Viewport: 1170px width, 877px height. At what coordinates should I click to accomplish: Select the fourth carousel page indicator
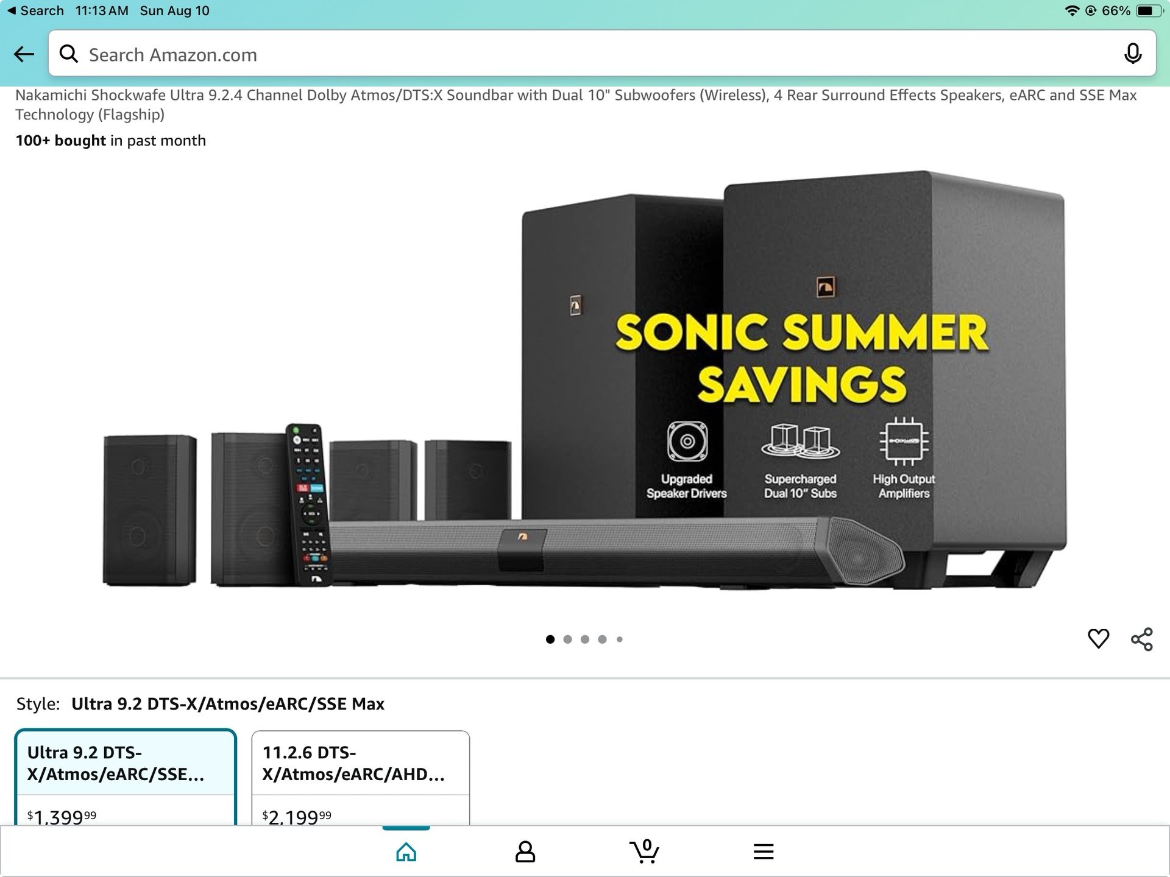[x=603, y=639]
